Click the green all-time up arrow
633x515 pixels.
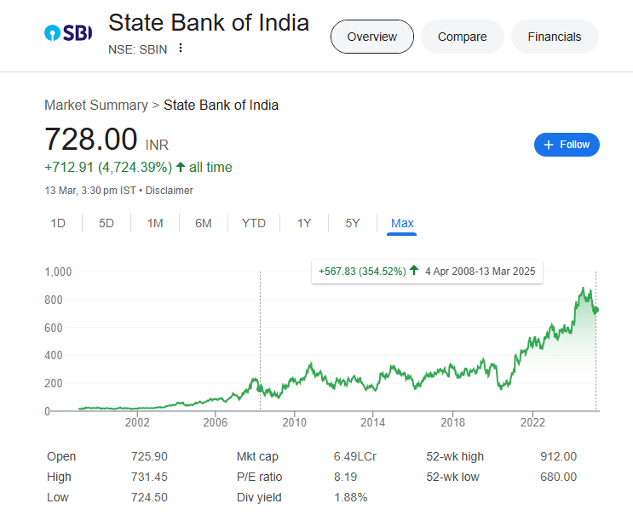click(x=181, y=167)
